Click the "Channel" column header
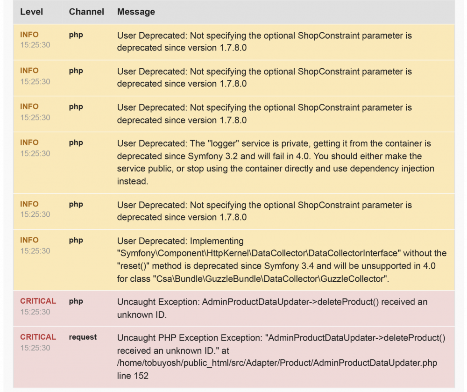The image size is (467, 392). coord(86,12)
